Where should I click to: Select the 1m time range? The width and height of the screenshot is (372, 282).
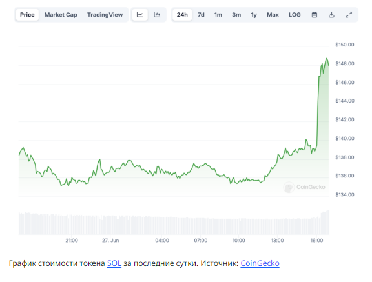point(218,15)
